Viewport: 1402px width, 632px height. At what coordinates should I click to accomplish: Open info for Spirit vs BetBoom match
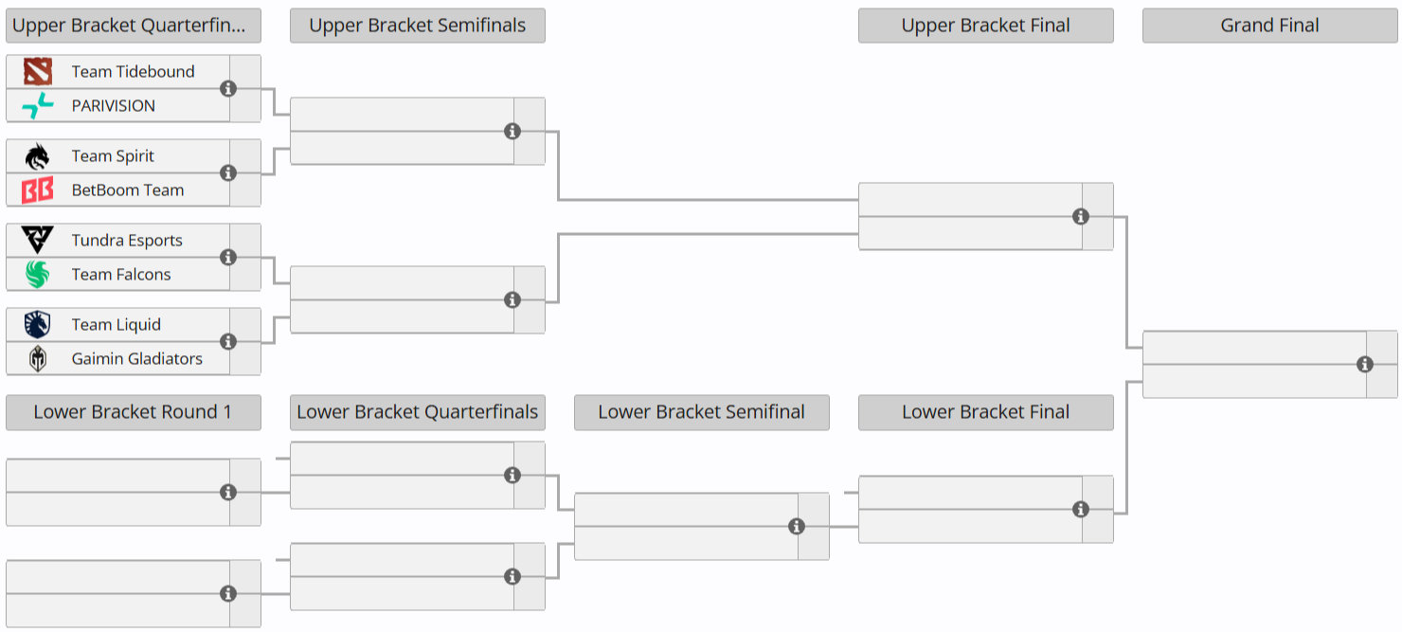coord(228,172)
